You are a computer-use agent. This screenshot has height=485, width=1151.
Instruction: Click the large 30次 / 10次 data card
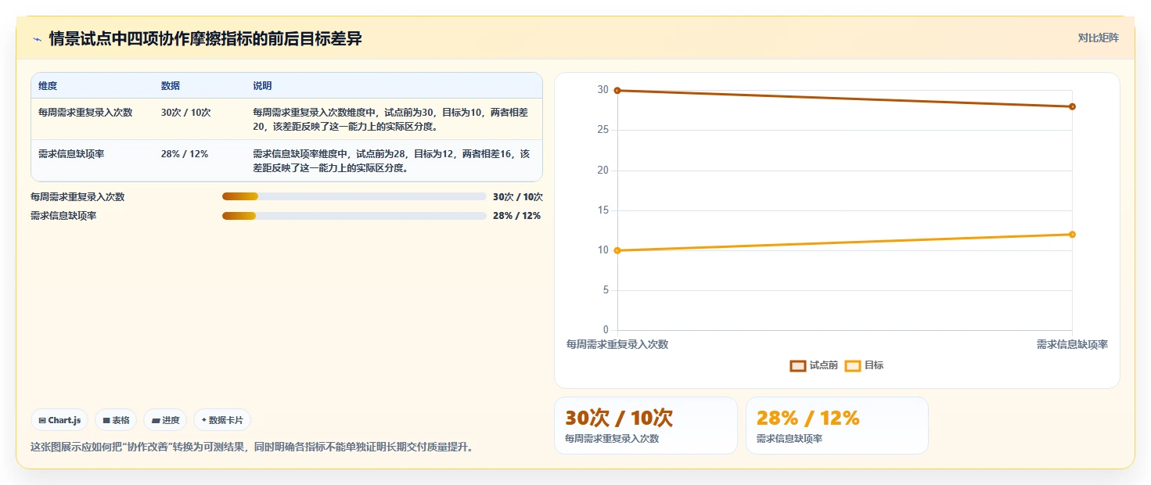click(x=646, y=426)
